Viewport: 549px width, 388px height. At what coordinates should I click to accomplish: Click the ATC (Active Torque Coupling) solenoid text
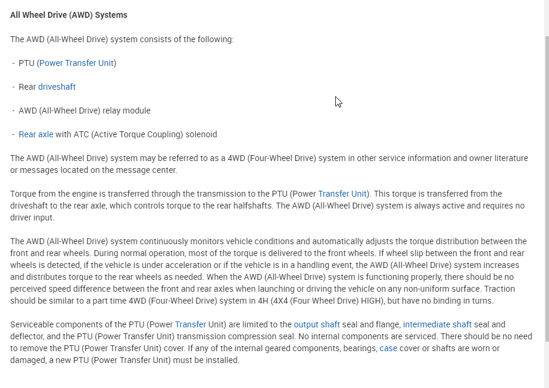[x=136, y=134]
